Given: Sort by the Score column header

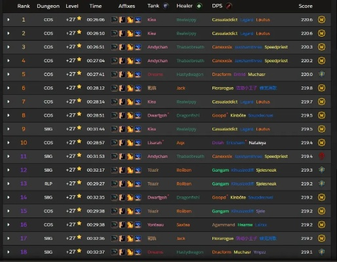Looking at the screenshot, I should [x=306, y=6].
